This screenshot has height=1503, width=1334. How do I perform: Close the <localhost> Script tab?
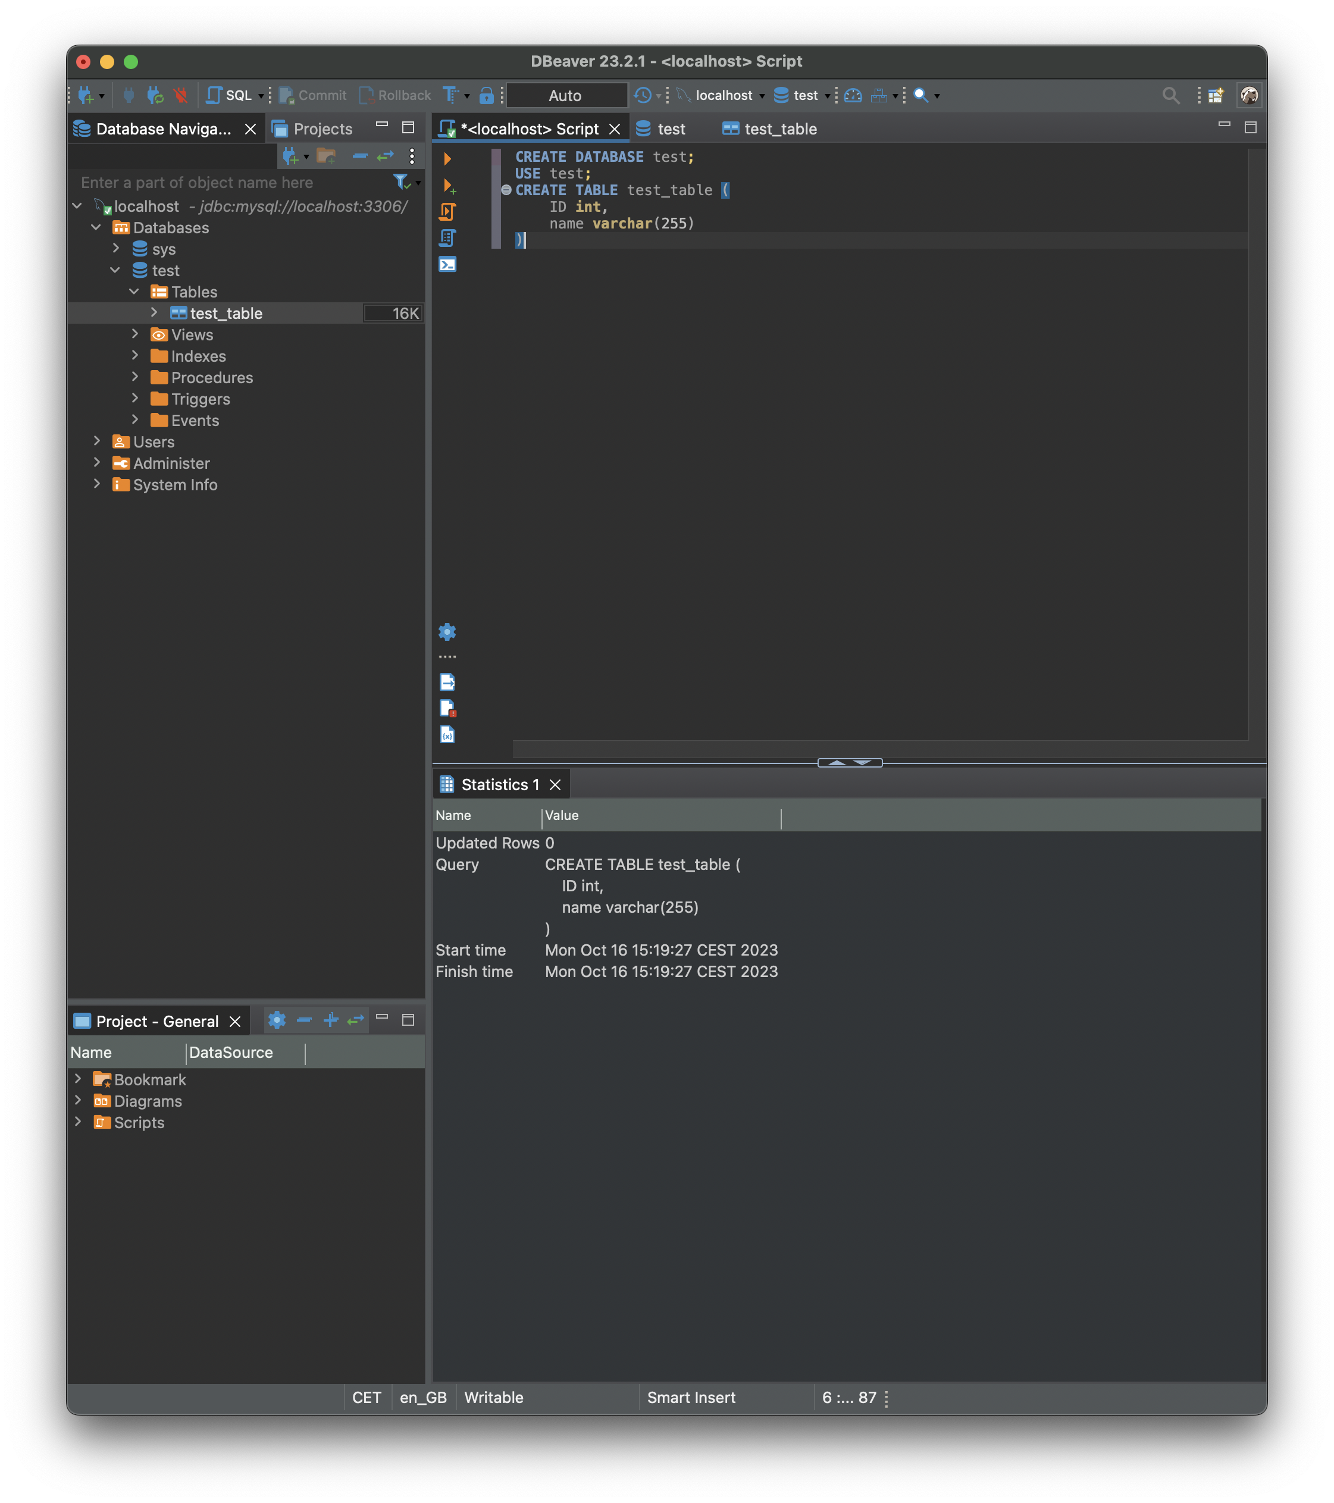click(x=615, y=130)
